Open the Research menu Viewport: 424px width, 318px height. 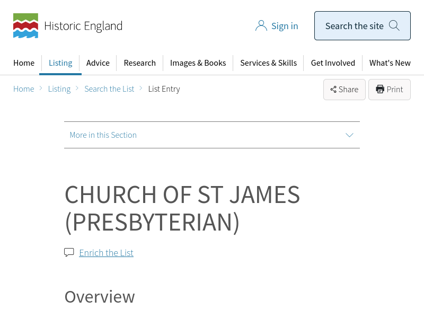click(x=139, y=63)
